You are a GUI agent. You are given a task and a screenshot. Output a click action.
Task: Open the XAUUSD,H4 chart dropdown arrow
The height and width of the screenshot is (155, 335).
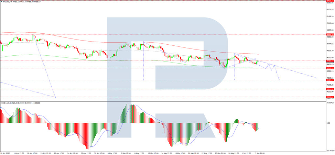(1, 2)
